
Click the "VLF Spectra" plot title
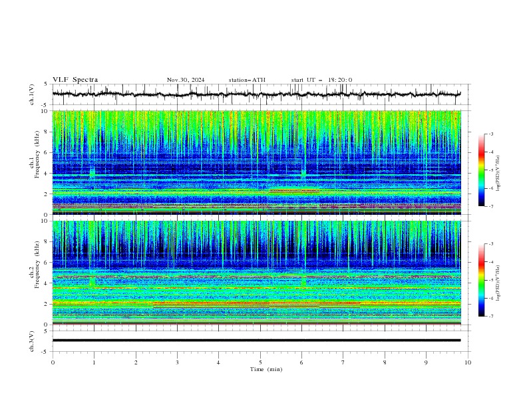[75, 80]
